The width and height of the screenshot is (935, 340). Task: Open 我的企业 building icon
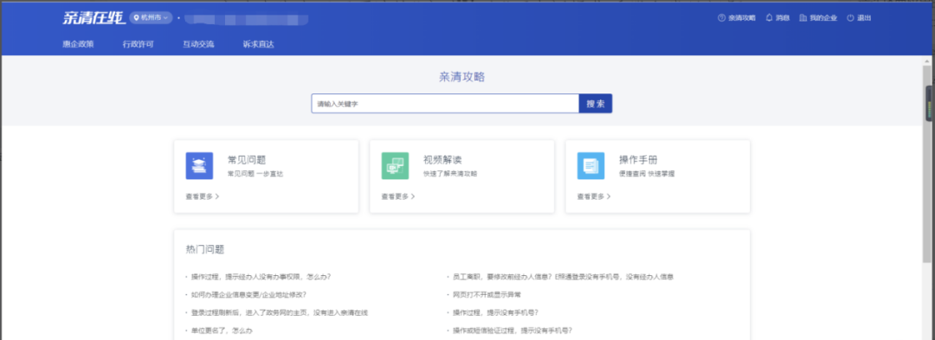pos(803,18)
